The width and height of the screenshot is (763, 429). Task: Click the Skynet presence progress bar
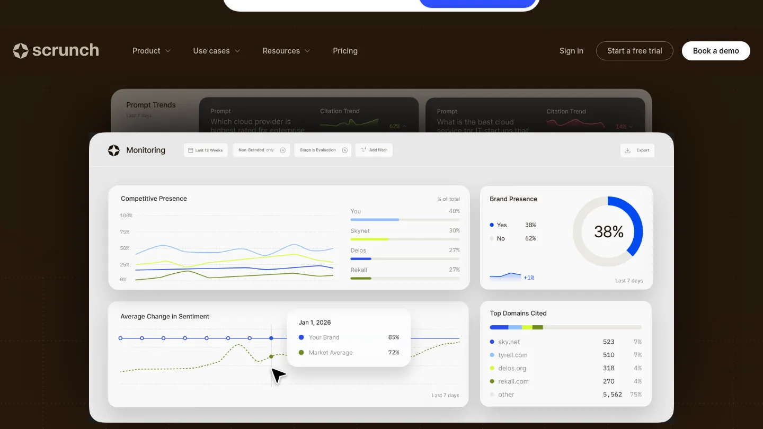(x=405, y=239)
